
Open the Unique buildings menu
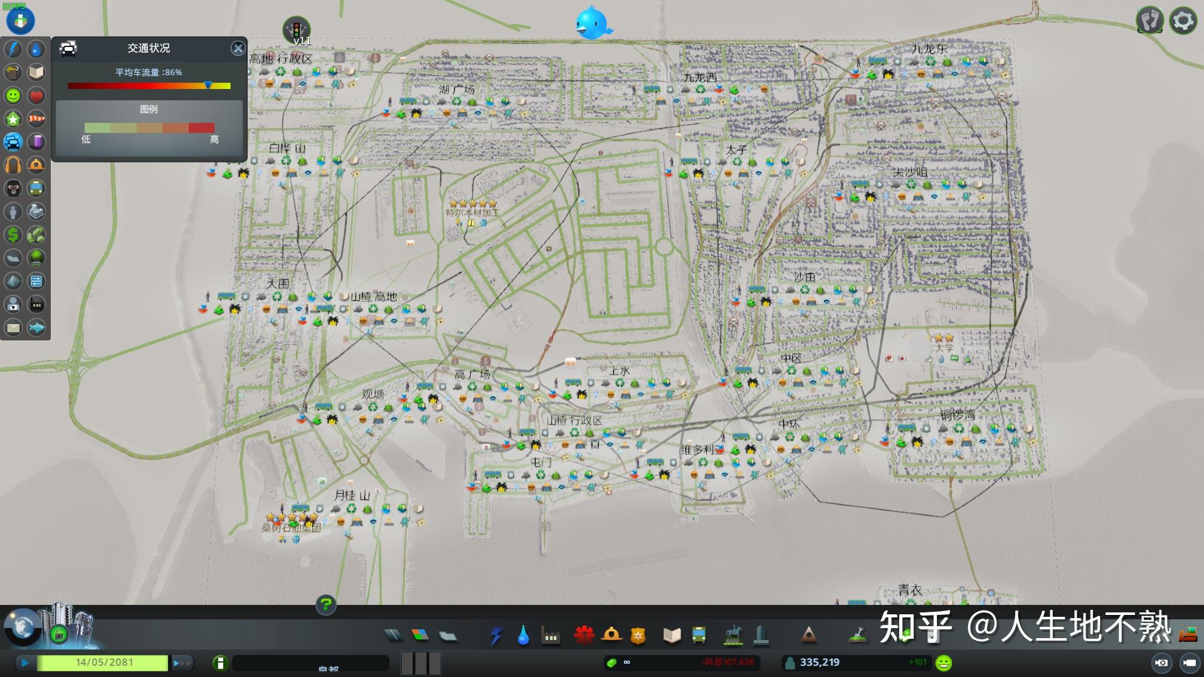click(761, 635)
